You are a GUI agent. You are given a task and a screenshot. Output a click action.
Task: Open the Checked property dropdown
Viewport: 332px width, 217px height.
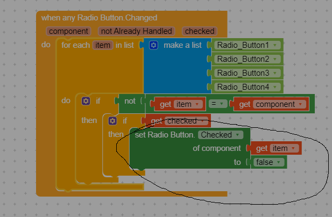(x=221, y=135)
